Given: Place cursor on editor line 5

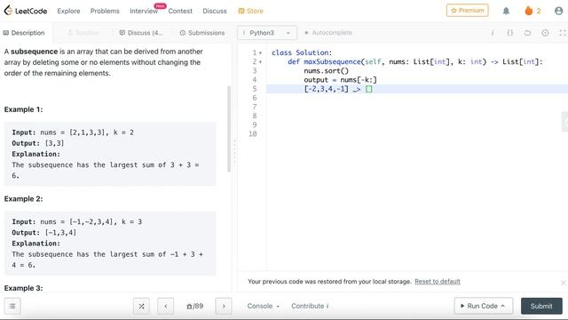Looking at the screenshot, I should coord(417,89).
